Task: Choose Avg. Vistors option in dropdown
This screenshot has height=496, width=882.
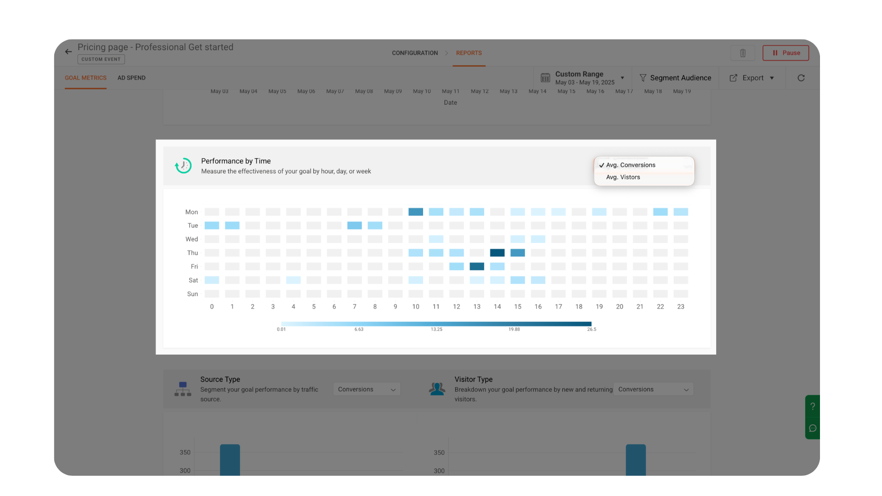Action: (623, 177)
